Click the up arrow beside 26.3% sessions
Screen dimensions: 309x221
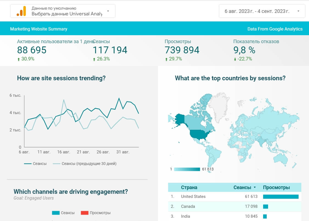pyautogui.click(x=94, y=59)
